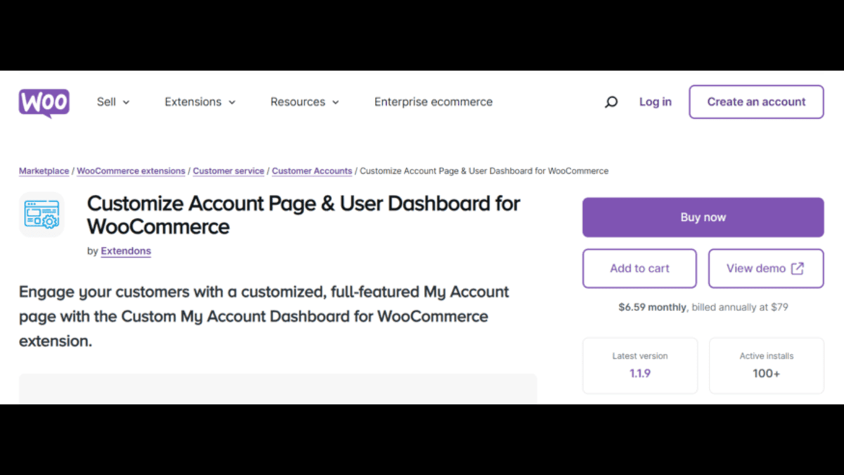Navigate to the Marketplace breadcrumb
Image resolution: width=844 pixels, height=475 pixels.
(44, 171)
